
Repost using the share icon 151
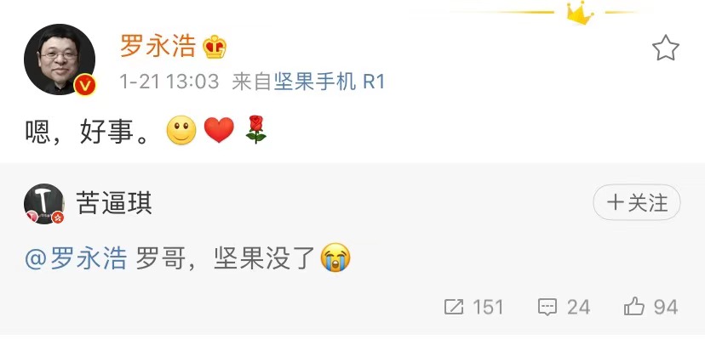point(474,308)
